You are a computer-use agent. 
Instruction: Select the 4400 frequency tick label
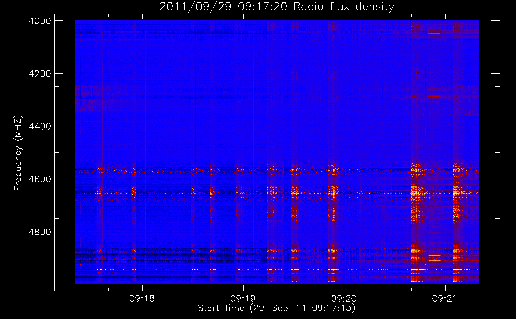click(40, 126)
